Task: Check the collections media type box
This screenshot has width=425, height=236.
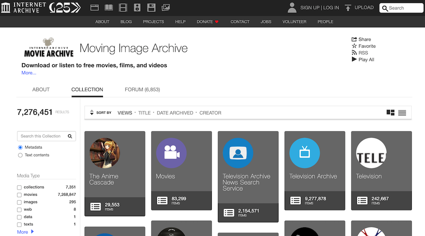Action: coord(19,187)
